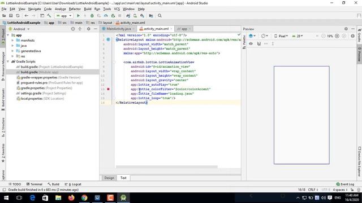Viewport: 362px width, 203px height.
Task: Open the app run configuration dropdown
Action: 64,16
